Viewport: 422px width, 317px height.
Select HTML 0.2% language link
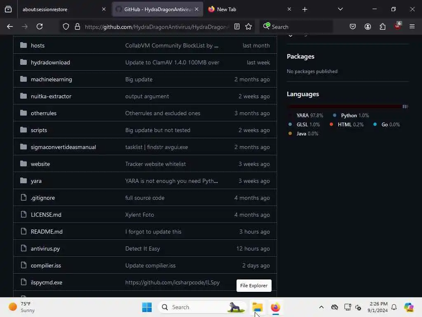pyautogui.click(x=347, y=125)
